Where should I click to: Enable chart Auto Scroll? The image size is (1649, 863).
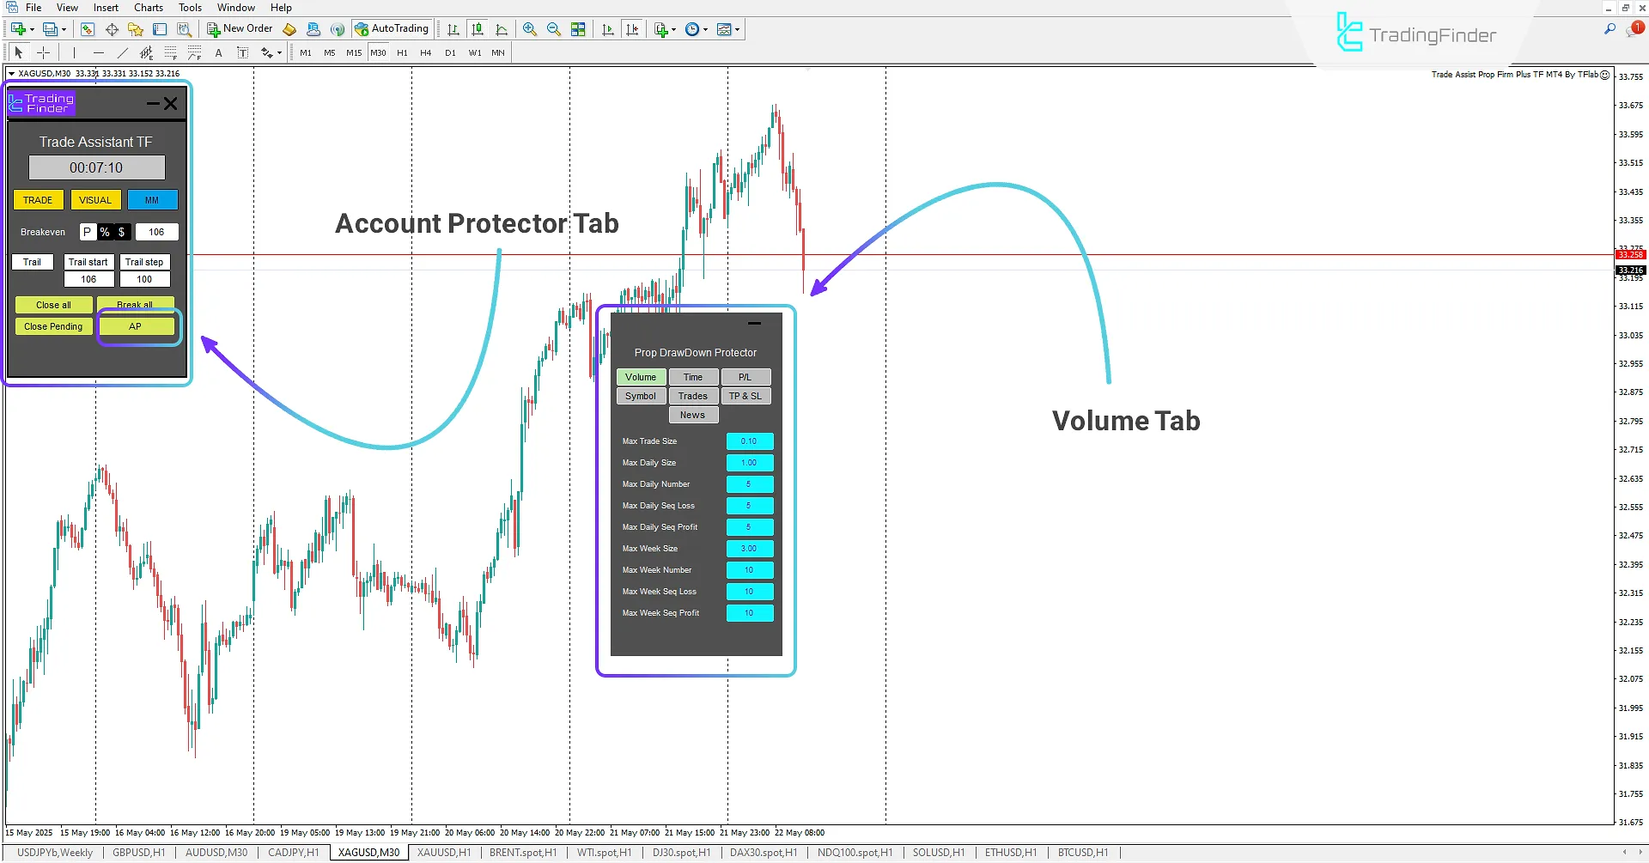[x=608, y=28]
